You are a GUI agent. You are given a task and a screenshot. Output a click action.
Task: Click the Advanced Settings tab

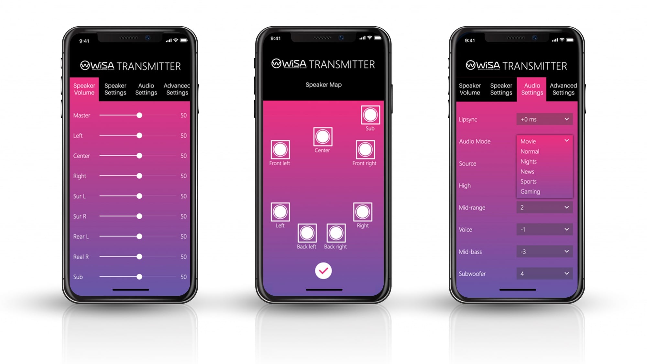[x=563, y=89]
